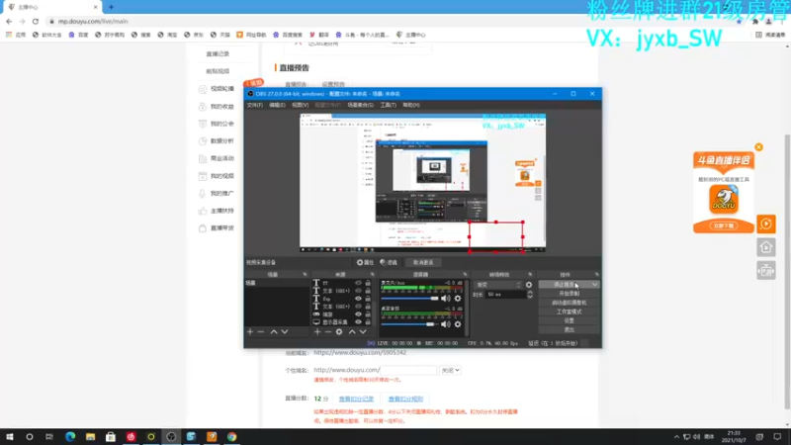
Task: Toggle visibility of the first TT text source
Action: tap(358, 283)
